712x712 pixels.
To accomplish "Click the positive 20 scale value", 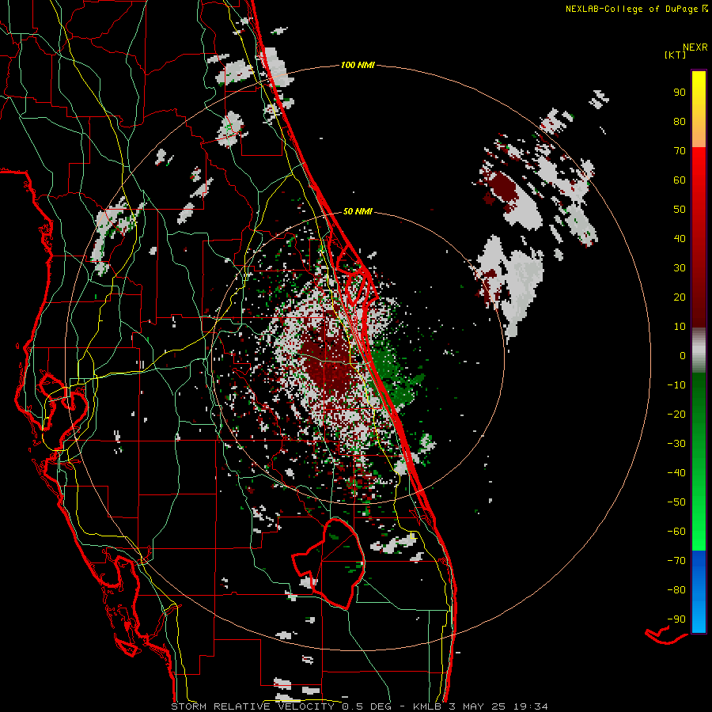I will point(680,297).
